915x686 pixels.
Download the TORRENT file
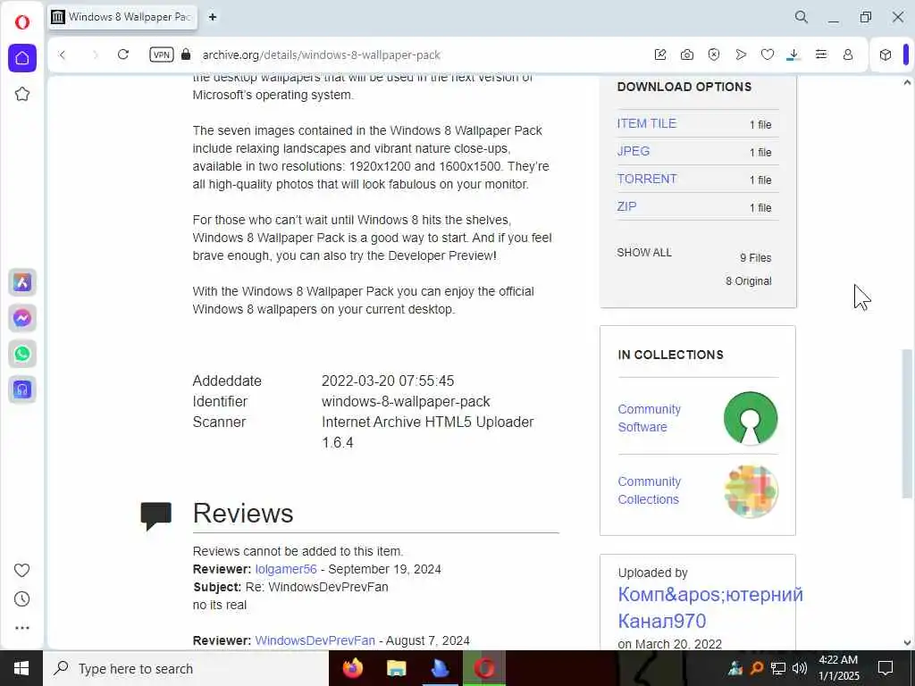(x=647, y=179)
